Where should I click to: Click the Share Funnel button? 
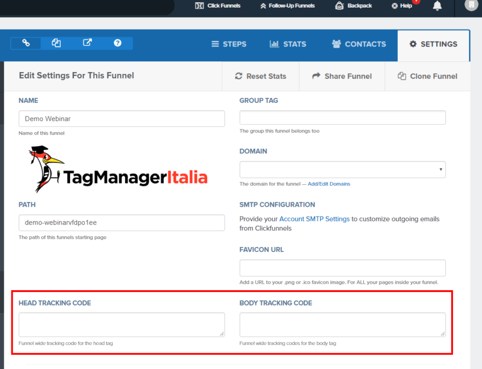coord(342,76)
